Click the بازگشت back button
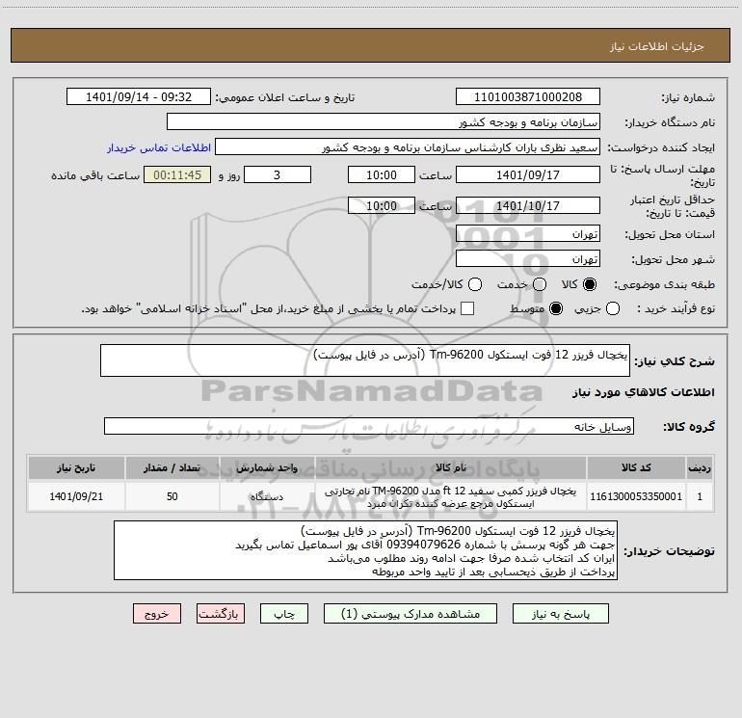 [x=221, y=614]
